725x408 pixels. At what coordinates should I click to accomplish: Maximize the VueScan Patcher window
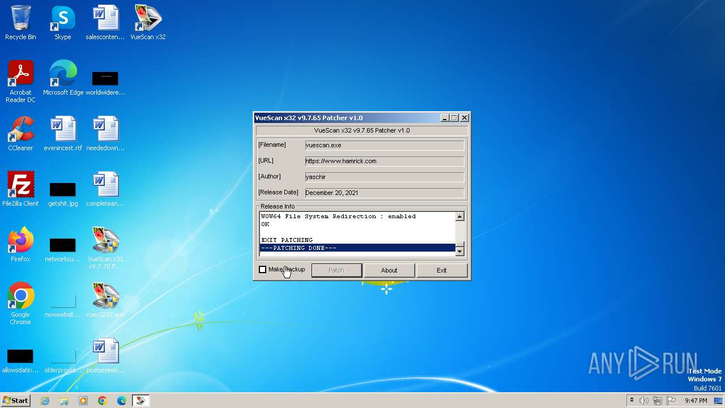[454, 118]
